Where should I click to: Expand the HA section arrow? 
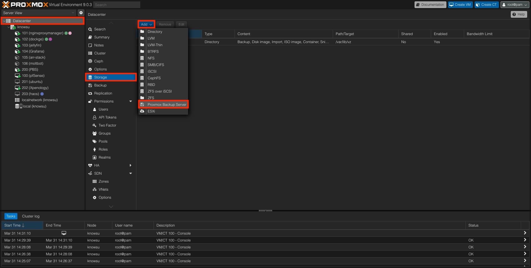(x=131, y=165)
